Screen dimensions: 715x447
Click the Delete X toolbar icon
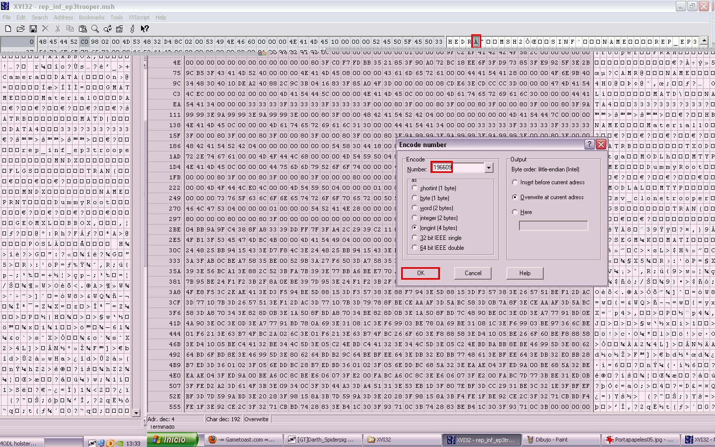45,29
